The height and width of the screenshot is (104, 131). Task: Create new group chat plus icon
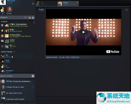pos(33,76)
